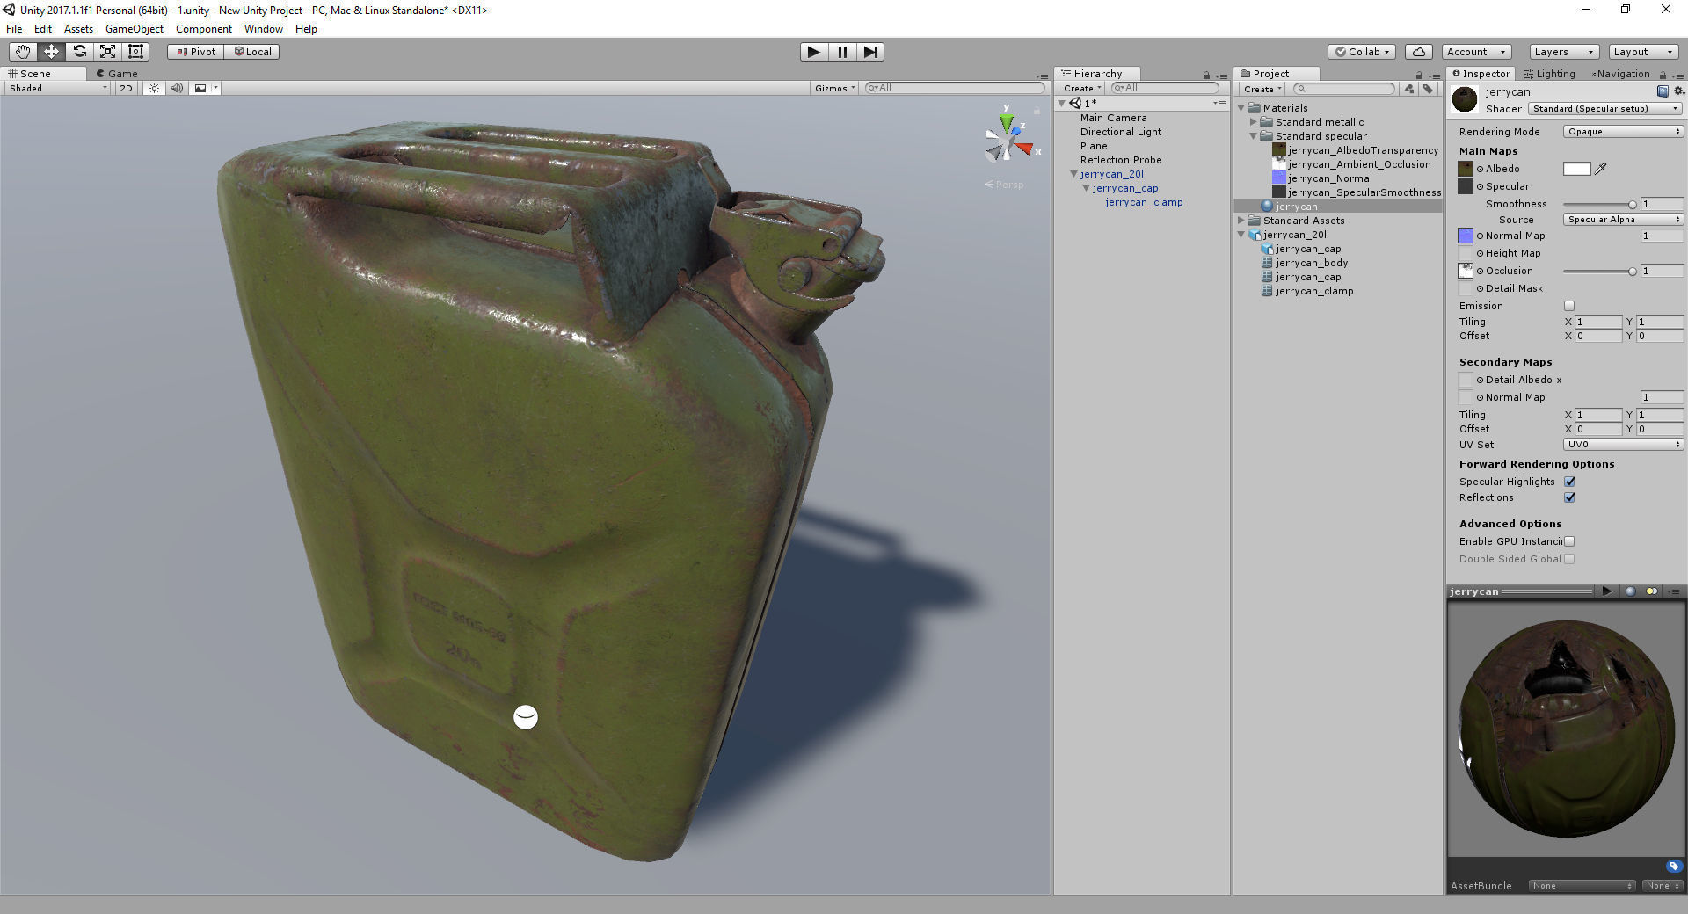Click Project search by label icon
Screen dimensions: 1688x914
click(1428, 89)
